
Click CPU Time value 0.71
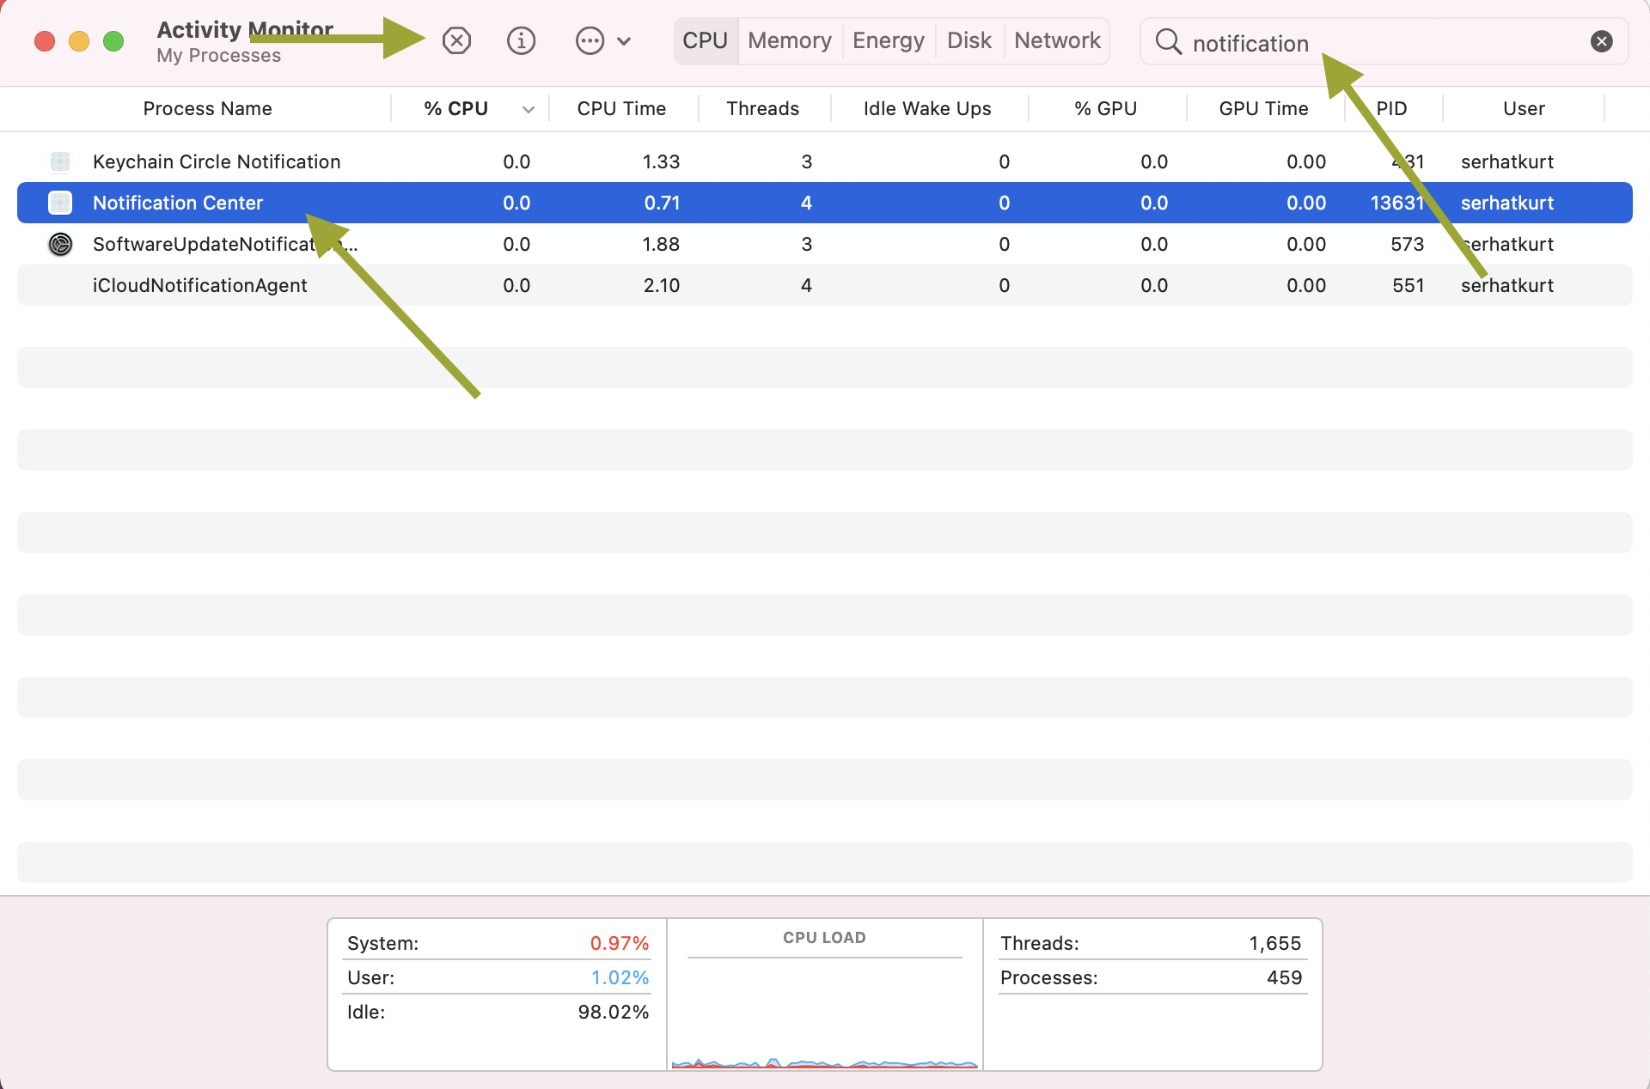tap(662, 203)
